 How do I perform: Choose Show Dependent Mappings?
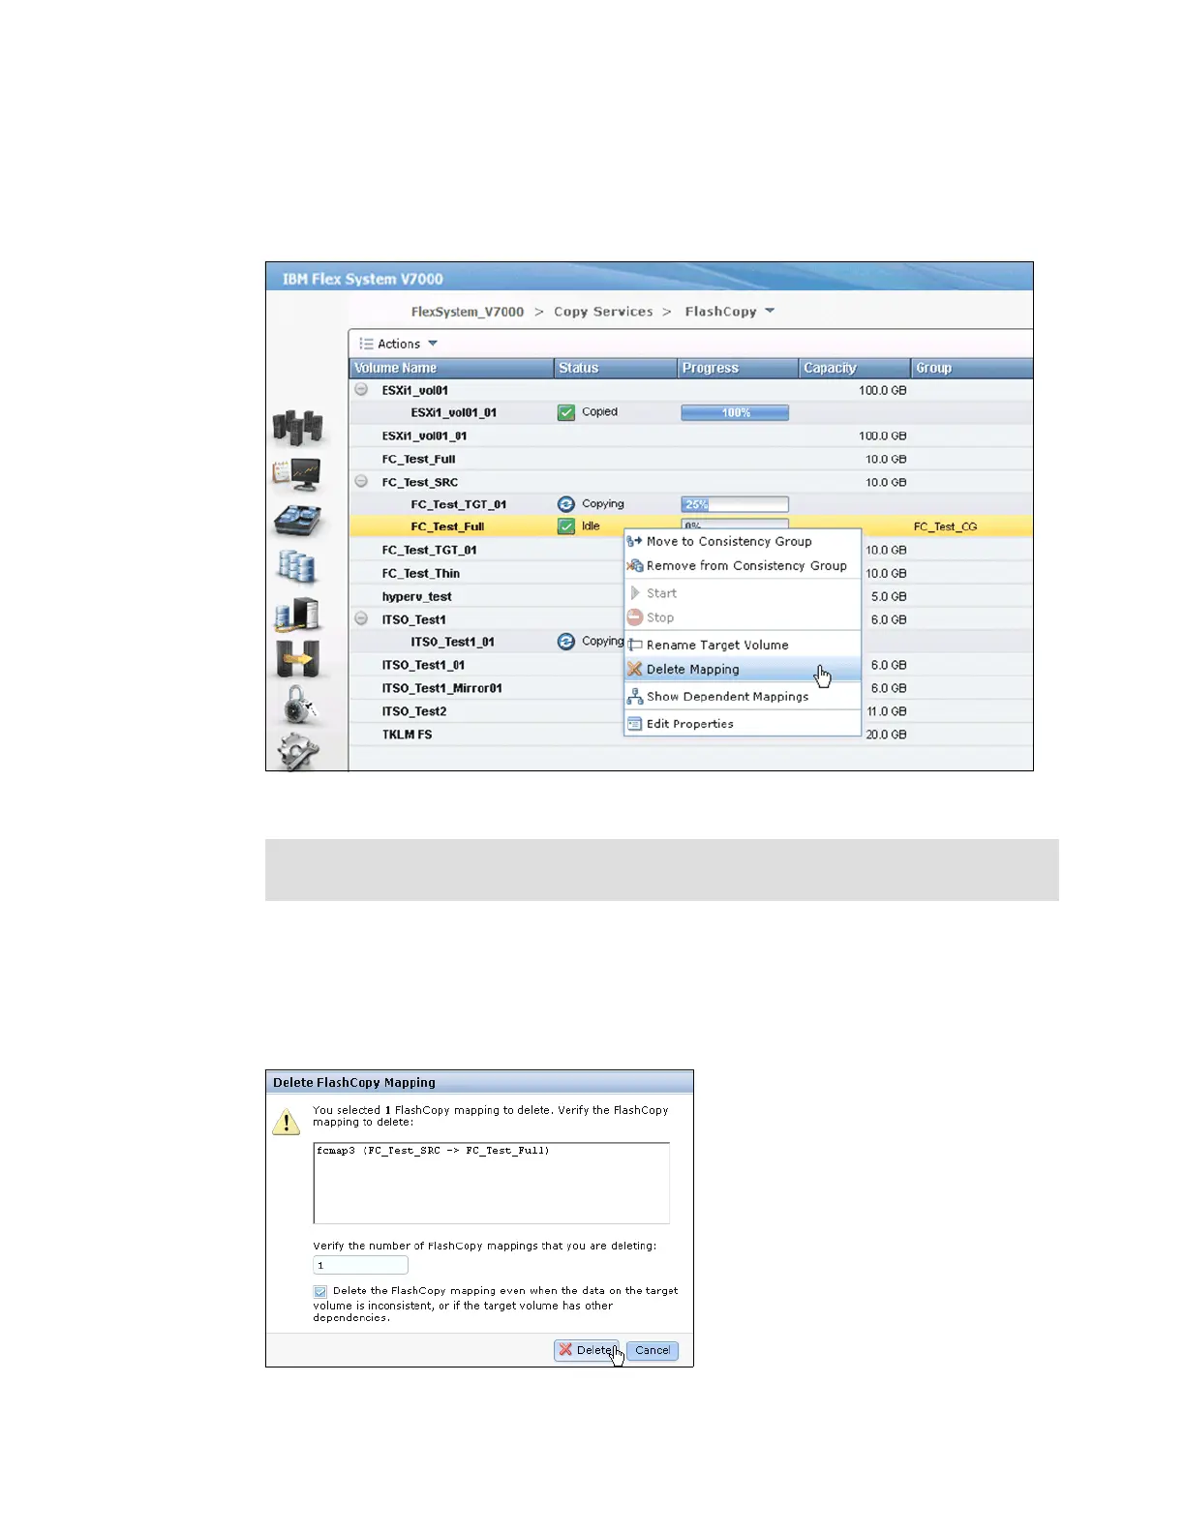[743, 697]
